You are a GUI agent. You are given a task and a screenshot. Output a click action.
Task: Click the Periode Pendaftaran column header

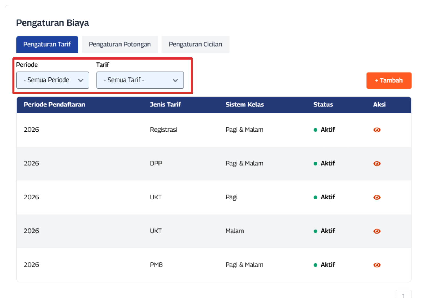pos(54,105)
